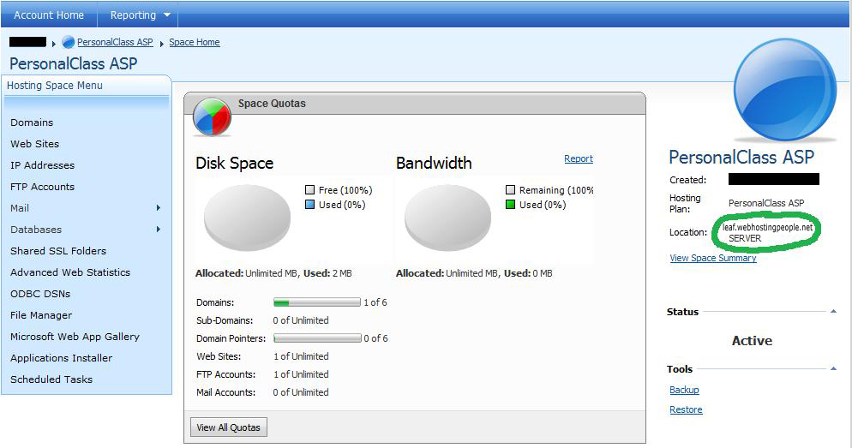This screenshot has width=852, height=448.
Task: Collapse the Status section arrow
Action: pos(833,311)
